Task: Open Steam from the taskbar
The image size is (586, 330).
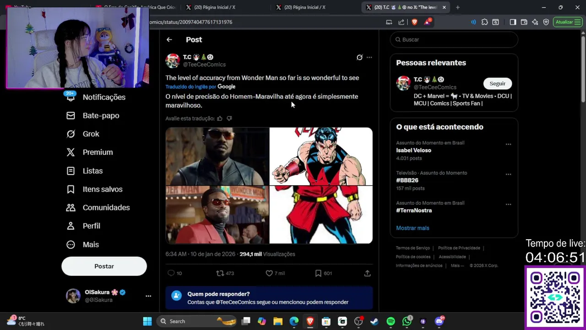Action: (x=374, y=321)
